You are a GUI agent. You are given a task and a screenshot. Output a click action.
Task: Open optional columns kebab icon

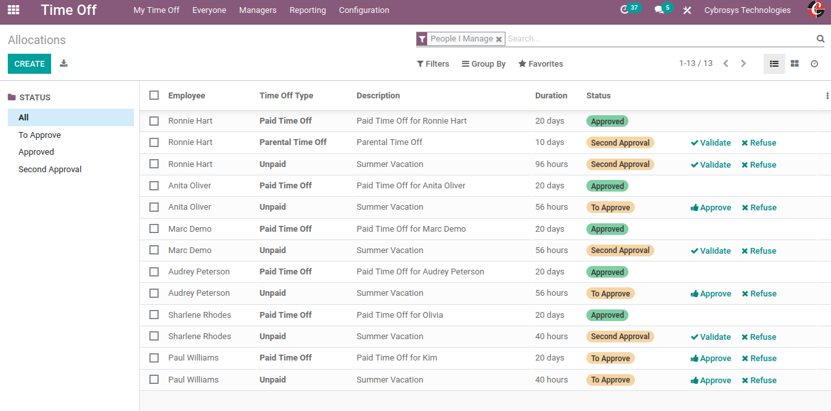(x=827, y=96)
